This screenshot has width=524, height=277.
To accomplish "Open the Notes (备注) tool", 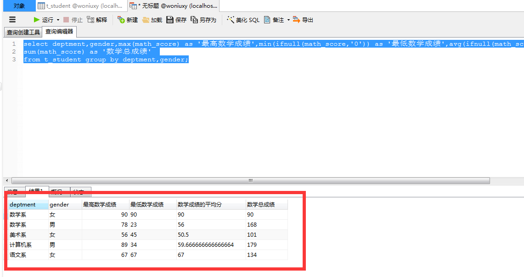I will (x=274, y=20).
